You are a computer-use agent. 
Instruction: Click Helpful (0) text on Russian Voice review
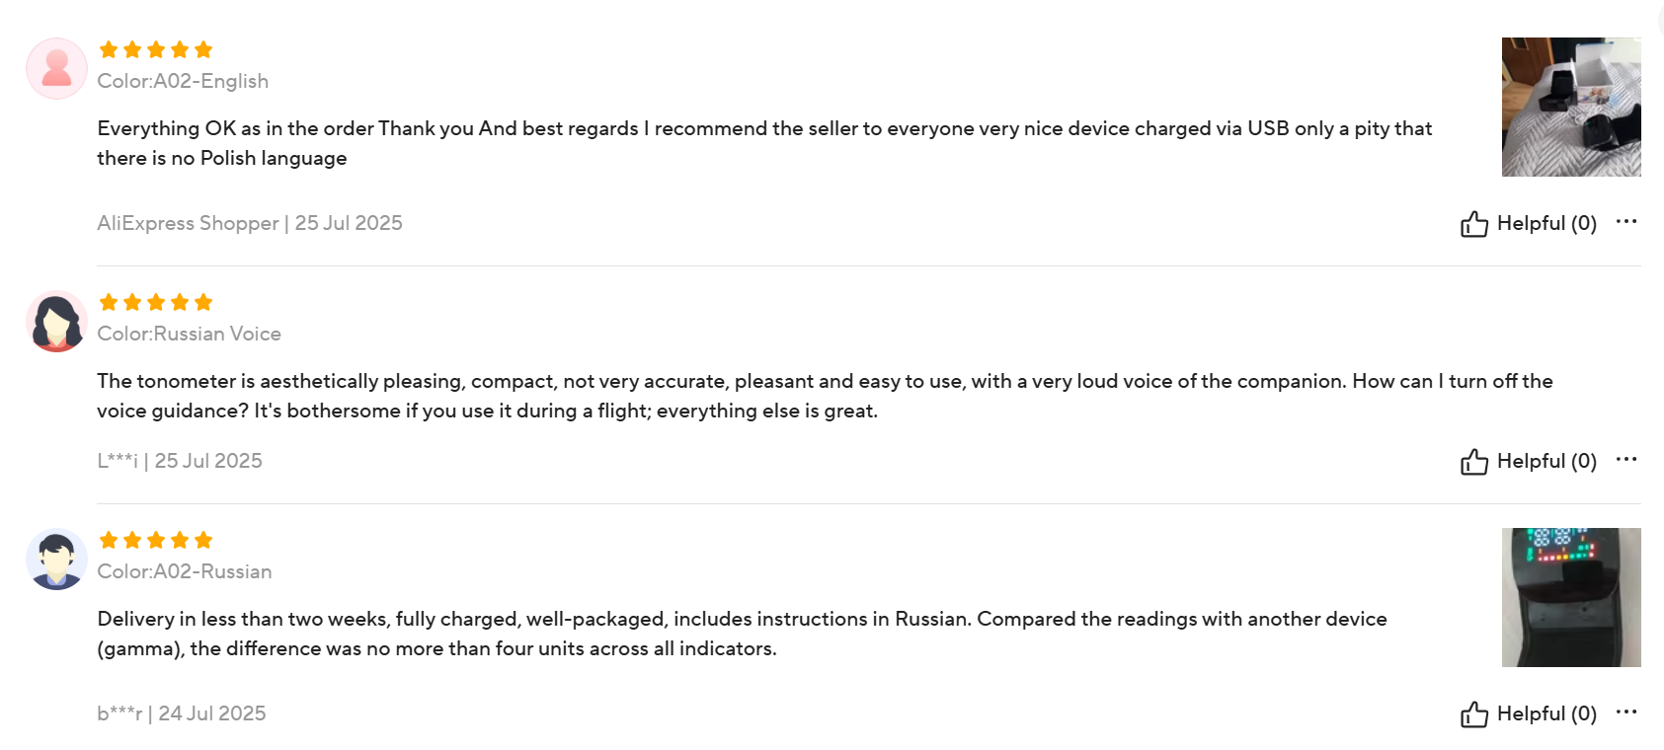click(x=1546, y=461)
